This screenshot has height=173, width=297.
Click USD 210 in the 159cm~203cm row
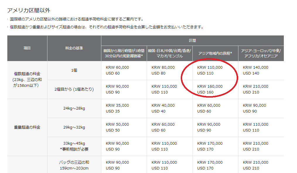[251, 168]
